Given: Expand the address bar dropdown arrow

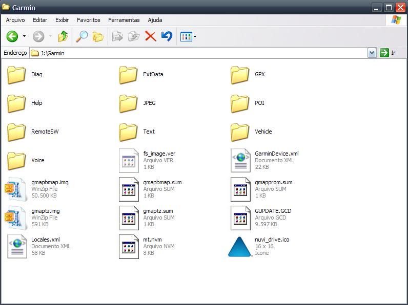Looking at the screenshot, I should (x=372, y=53).
